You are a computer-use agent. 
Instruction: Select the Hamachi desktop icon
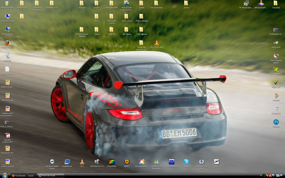[276, 96]
